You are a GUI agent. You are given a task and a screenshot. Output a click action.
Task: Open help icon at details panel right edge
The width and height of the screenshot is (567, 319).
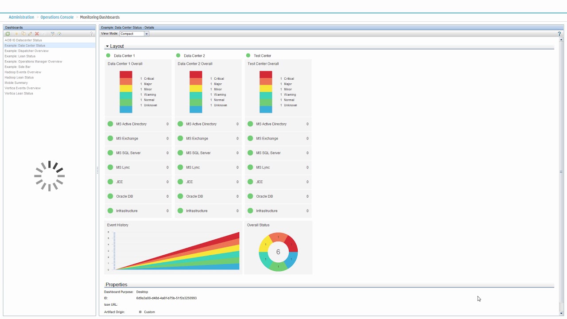coord(559,34)
